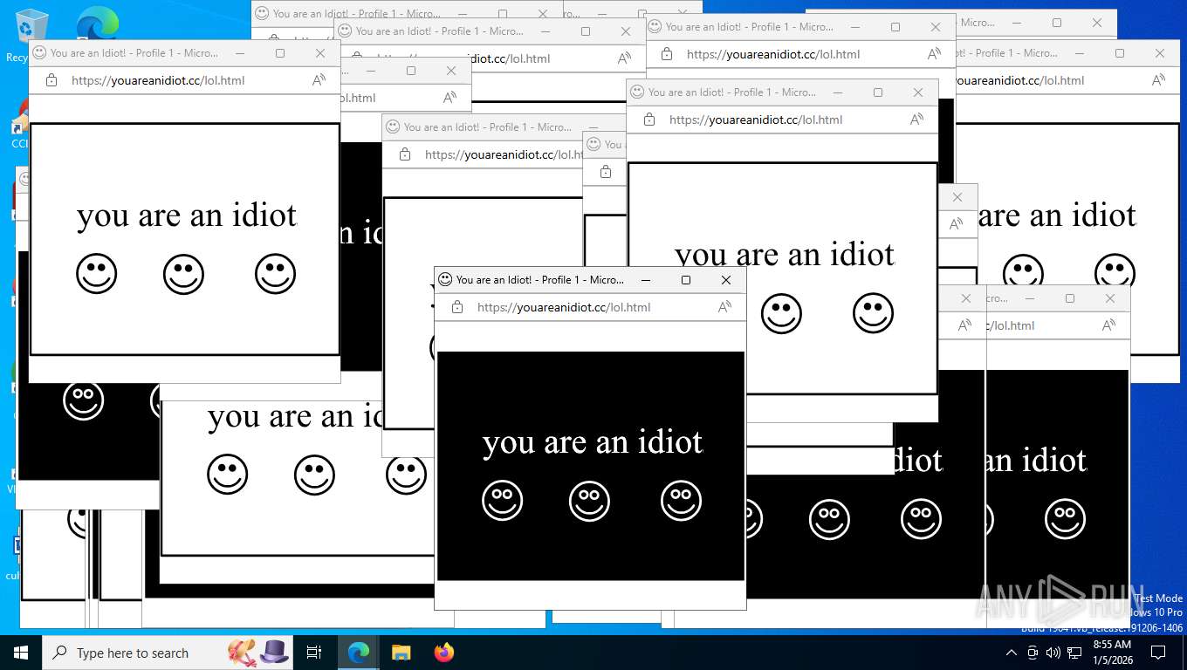Click the taskbar clock showing 8:55 AM

coord(1112,653)
